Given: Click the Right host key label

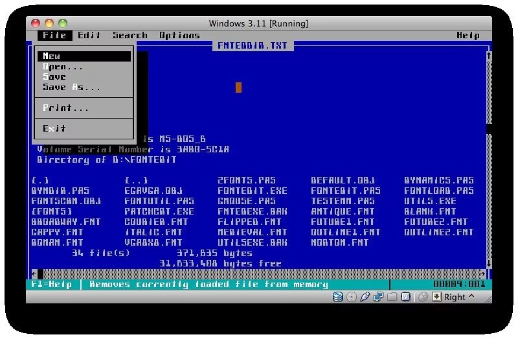Looking at the screenshot, I should coord(455,297).
